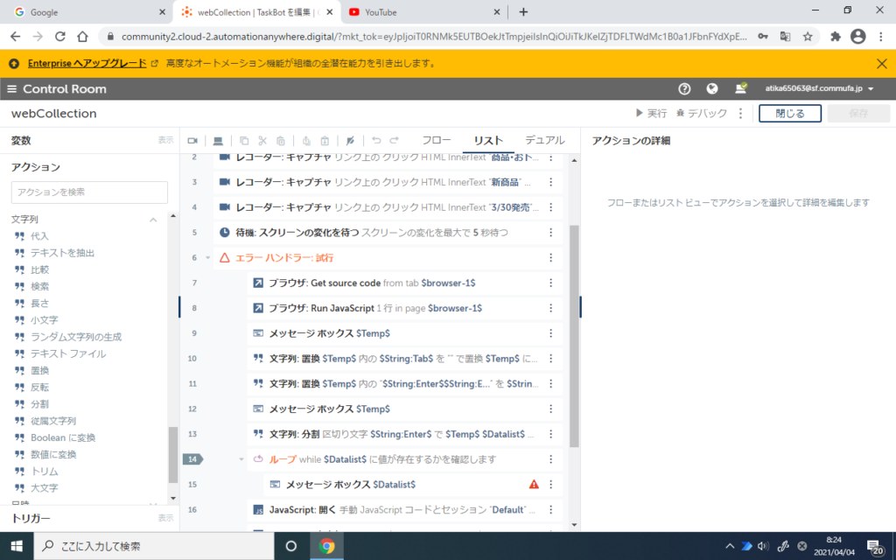Click the paste clipboard icon

point(326,140)
